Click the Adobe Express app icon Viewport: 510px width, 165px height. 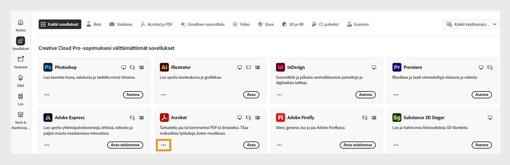(x=48, y=118)
